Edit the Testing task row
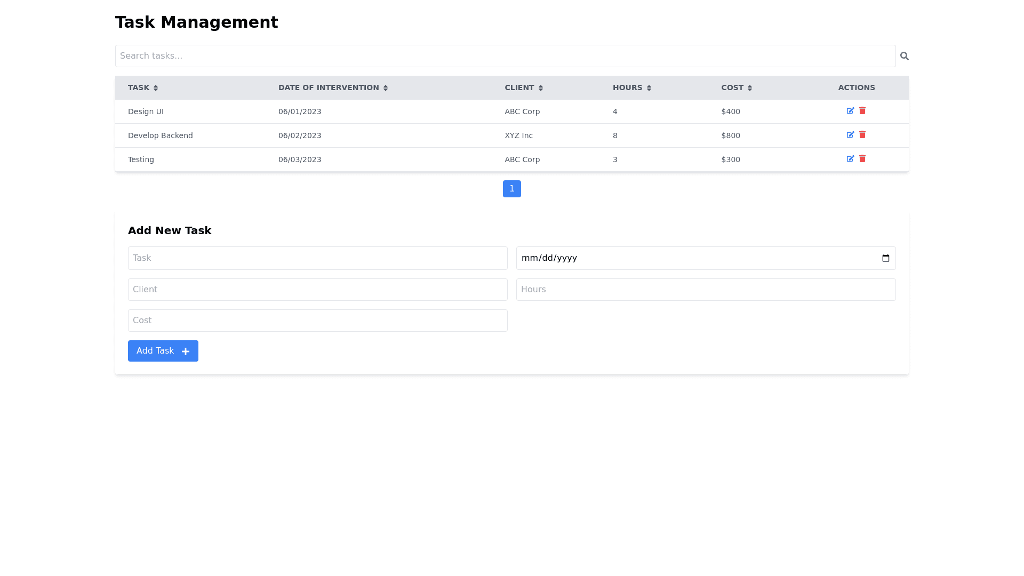 (x=850, y=159)
